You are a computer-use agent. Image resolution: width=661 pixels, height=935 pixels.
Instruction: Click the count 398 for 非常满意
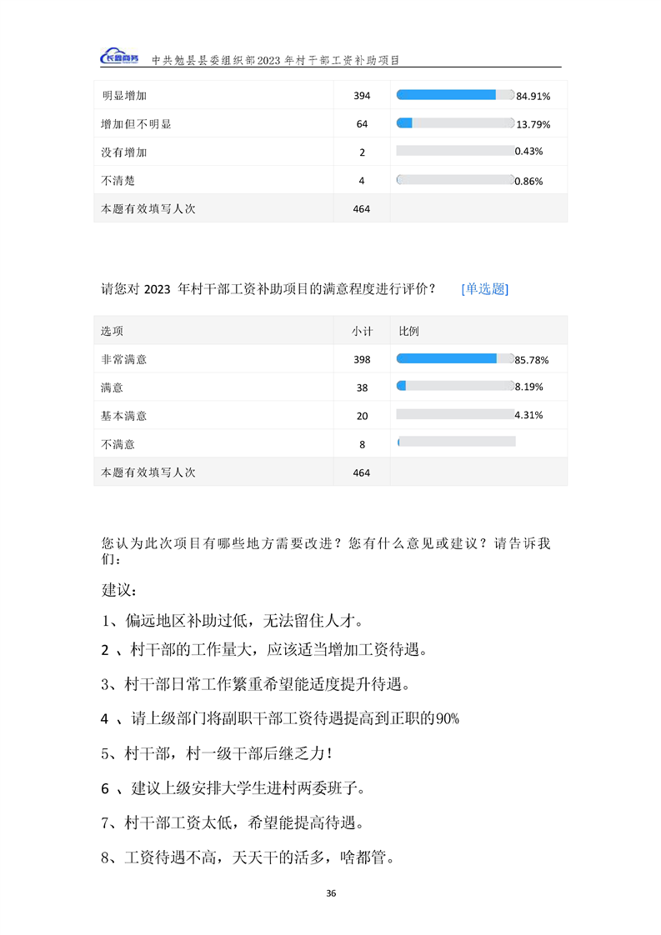[361, 359]
